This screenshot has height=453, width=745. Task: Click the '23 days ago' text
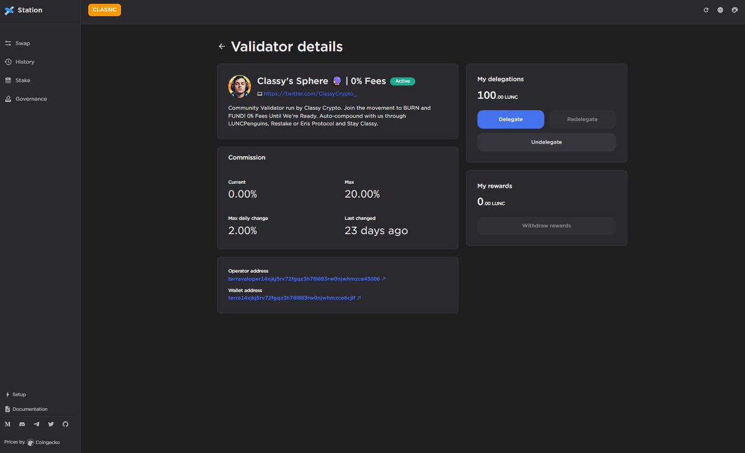[376, 231]
